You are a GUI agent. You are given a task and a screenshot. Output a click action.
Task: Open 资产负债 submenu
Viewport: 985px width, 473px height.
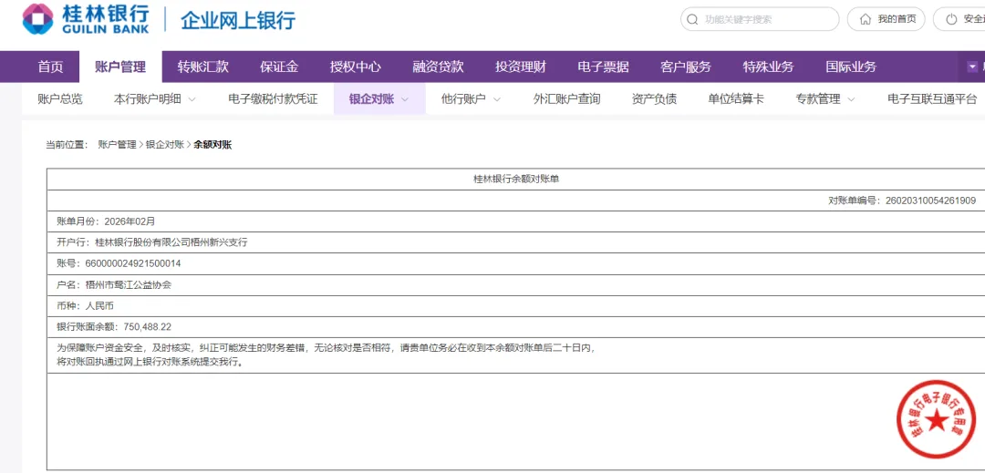(654, 99)
